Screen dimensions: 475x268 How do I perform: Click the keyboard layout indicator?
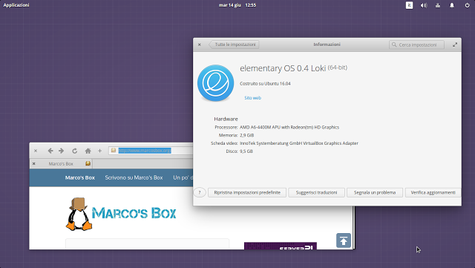pyautogui.click(x=409, y=5)
